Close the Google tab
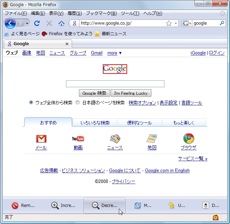 (x=67, y=44)
